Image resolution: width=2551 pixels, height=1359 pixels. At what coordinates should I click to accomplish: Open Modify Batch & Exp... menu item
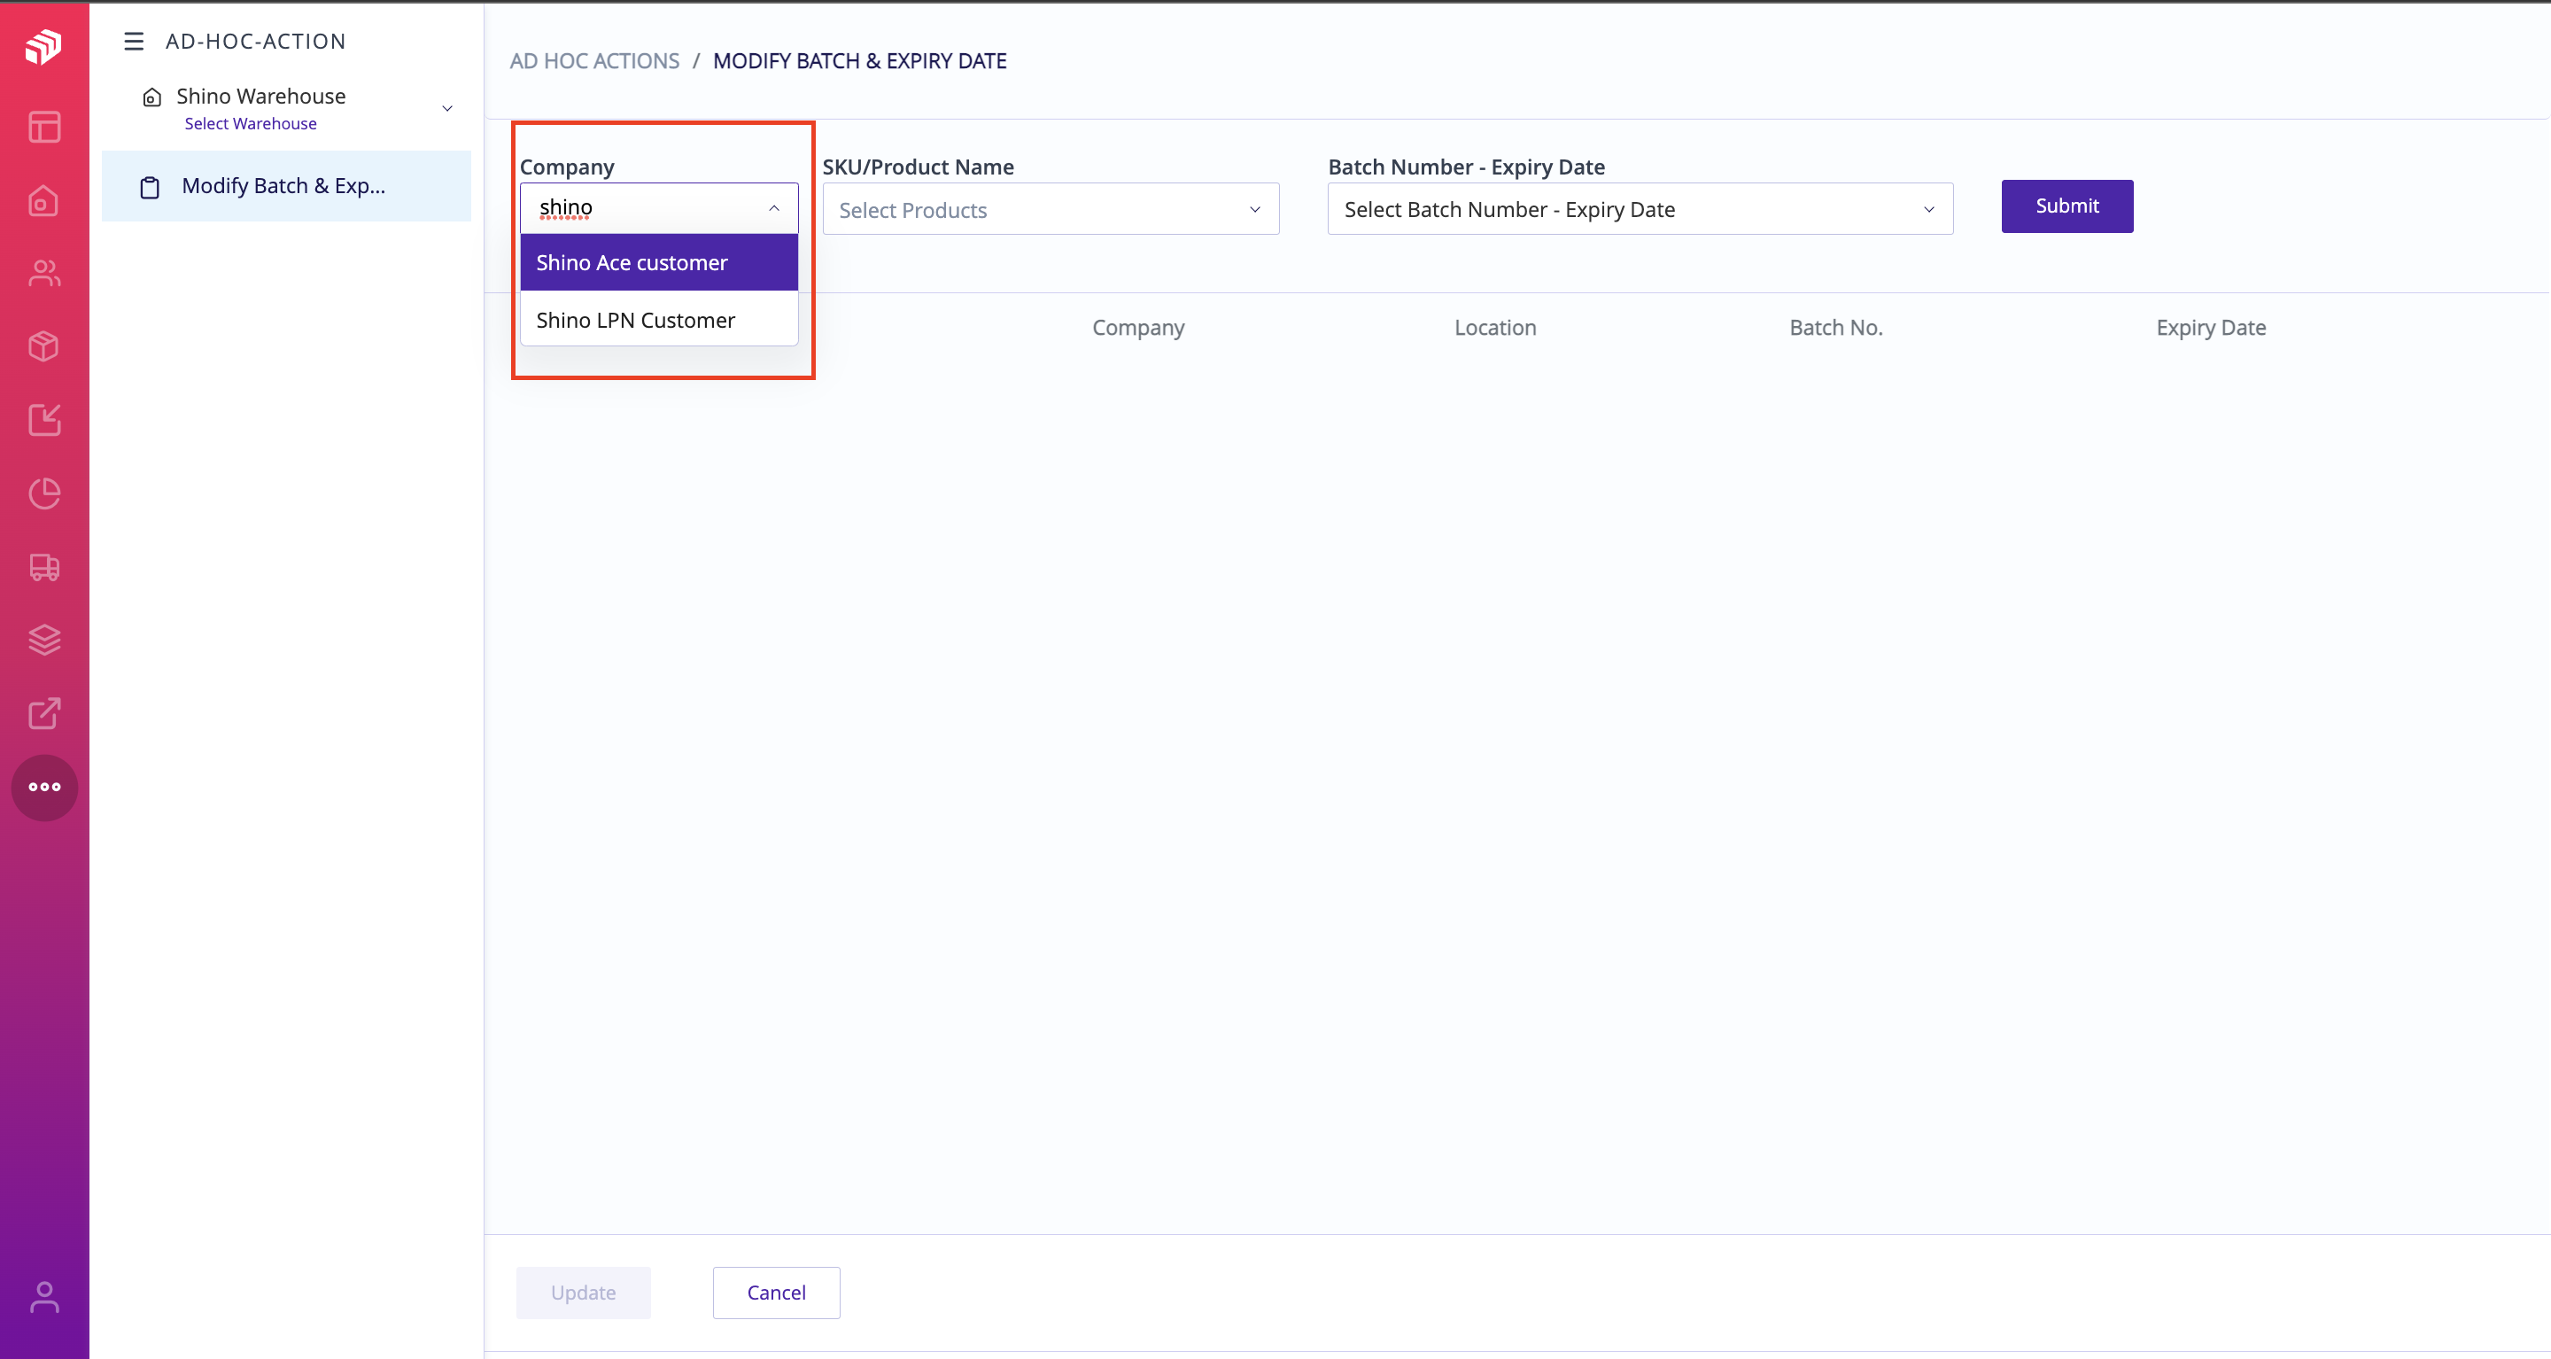click(286, 186)
